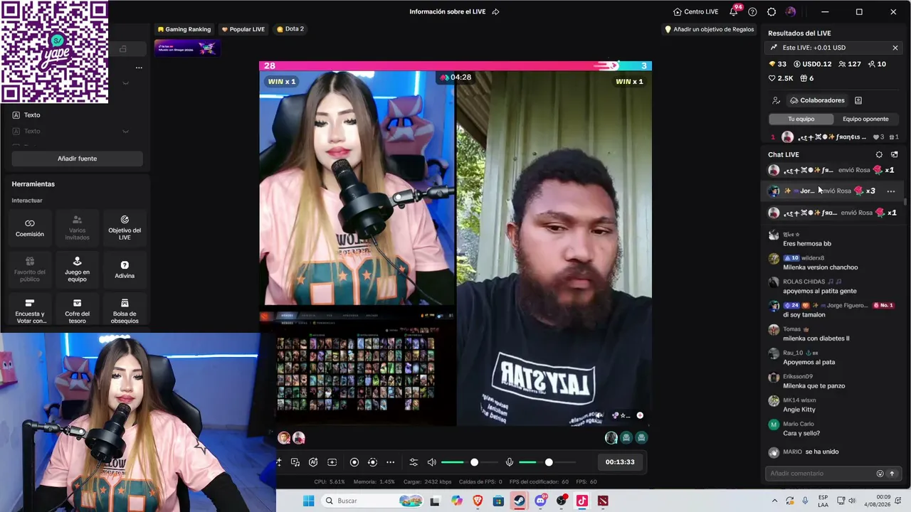
Task: Open Chat LIVE settings gear
Action: [879, 154]
